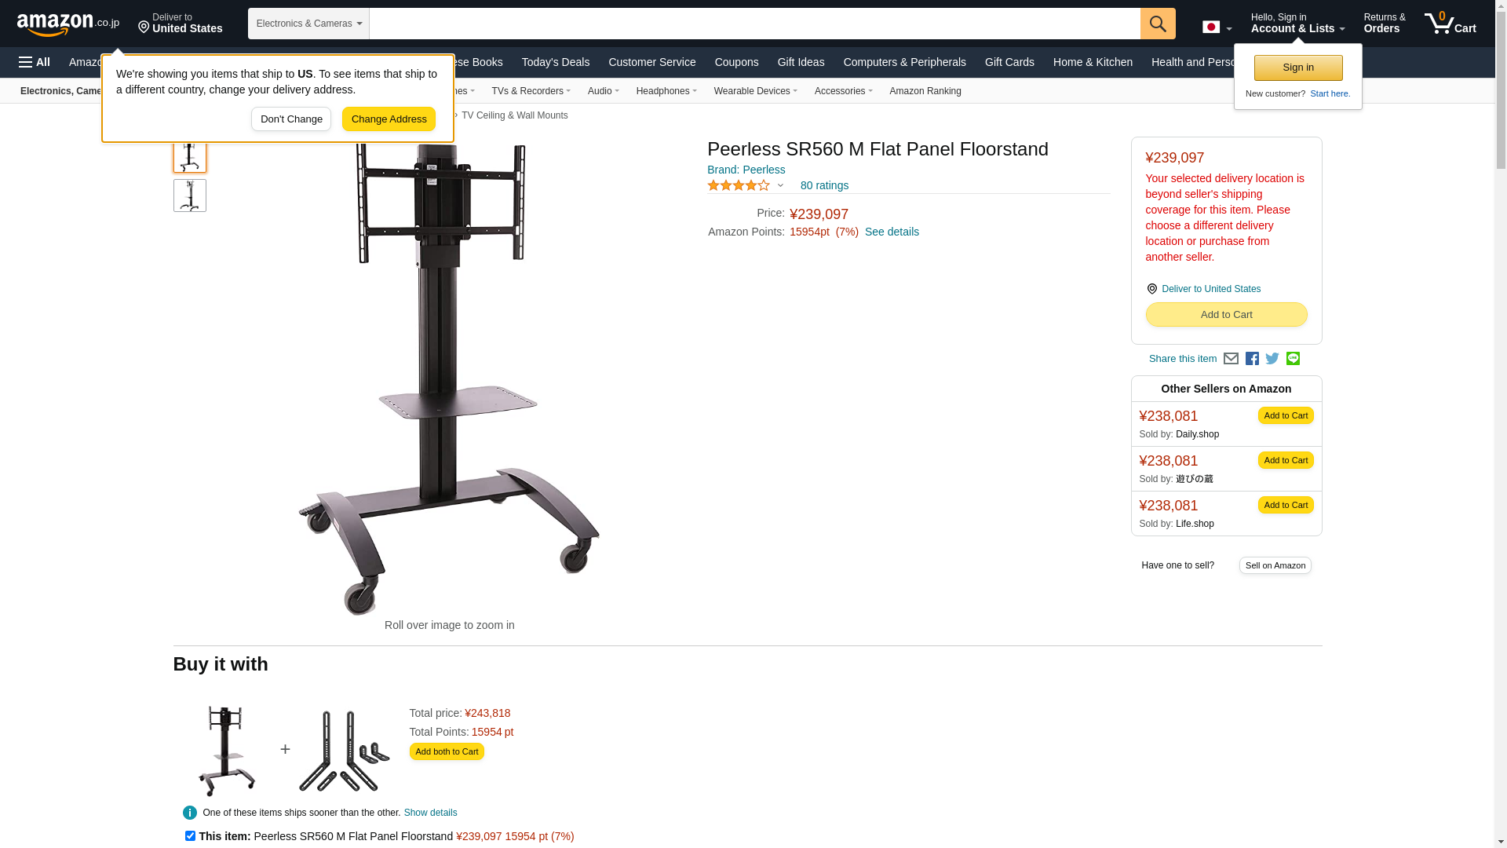Viewport: 1507px width, 848px height.
Task: Open the Gift Cards nav item
Action: 1009,62
